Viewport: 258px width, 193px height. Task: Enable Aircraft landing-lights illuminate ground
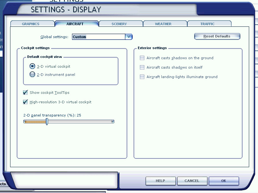tap(142, 77)
